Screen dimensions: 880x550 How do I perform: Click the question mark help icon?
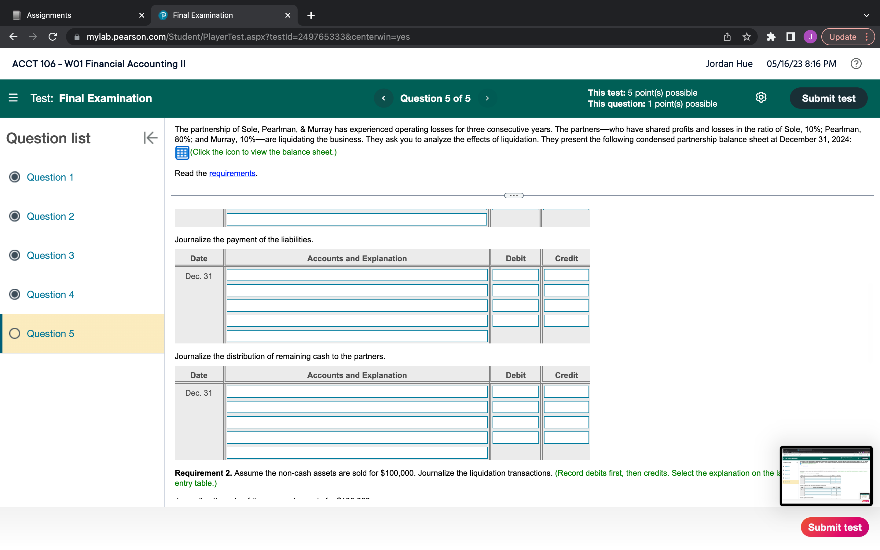[857, 63]
